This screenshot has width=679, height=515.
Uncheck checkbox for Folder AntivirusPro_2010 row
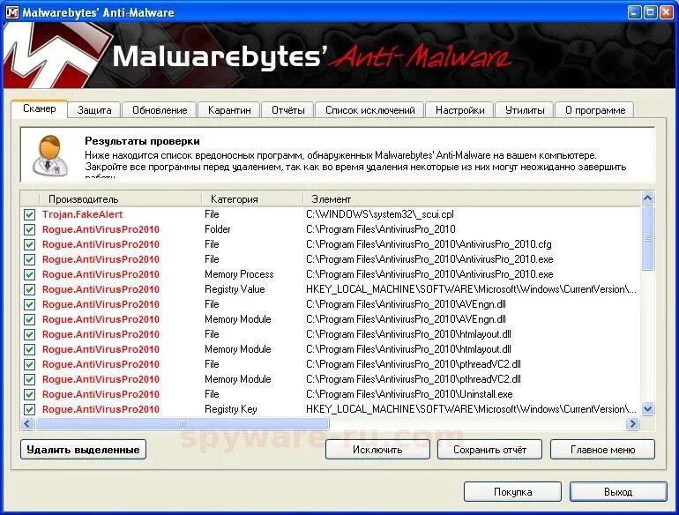29,229
